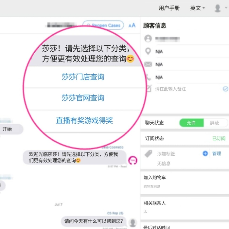229x229 pixels.
Task: Click the grey CS Rep avatar icon
Action: (x=132, y=223)
